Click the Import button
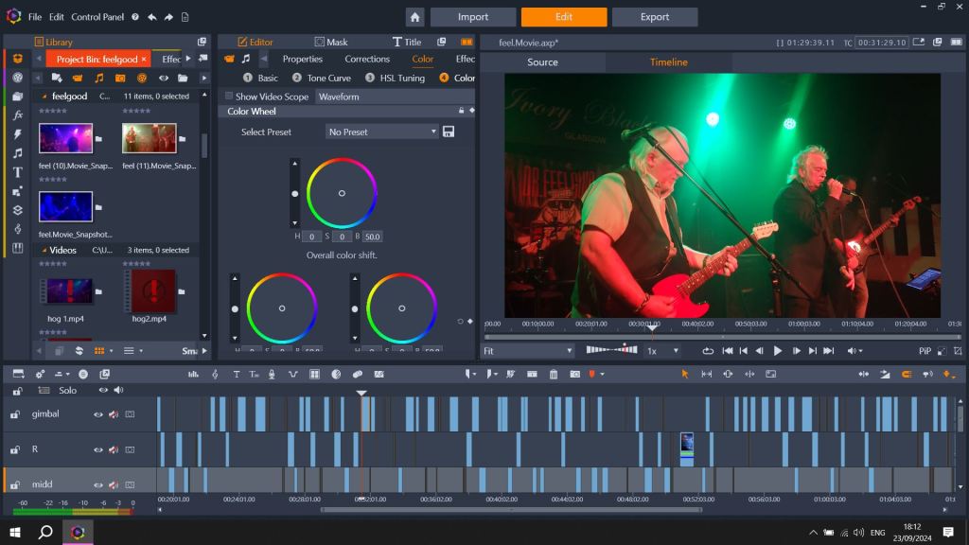The image size is (969, 545). pos(473,17)
